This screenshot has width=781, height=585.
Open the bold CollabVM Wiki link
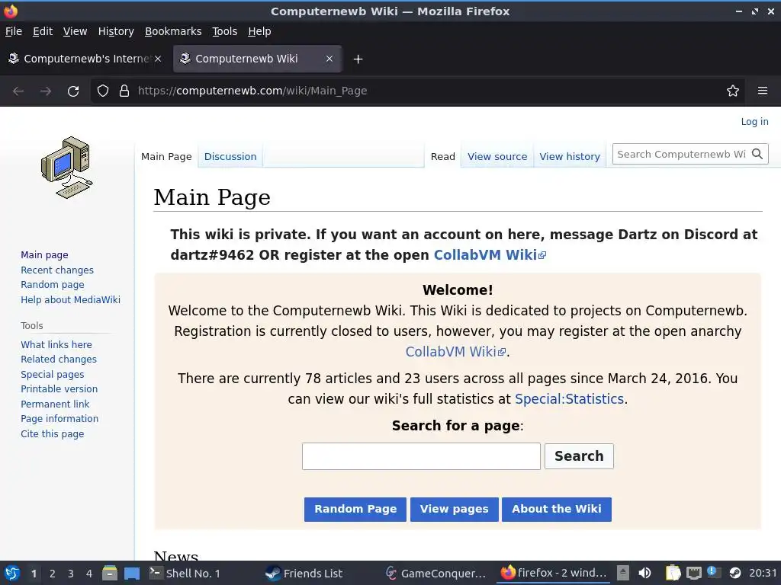490,254
